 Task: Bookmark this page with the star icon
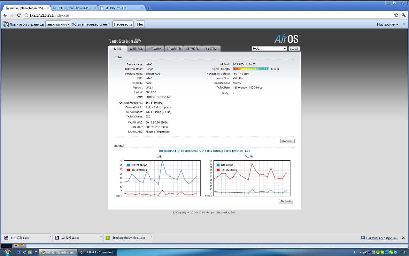396,15
